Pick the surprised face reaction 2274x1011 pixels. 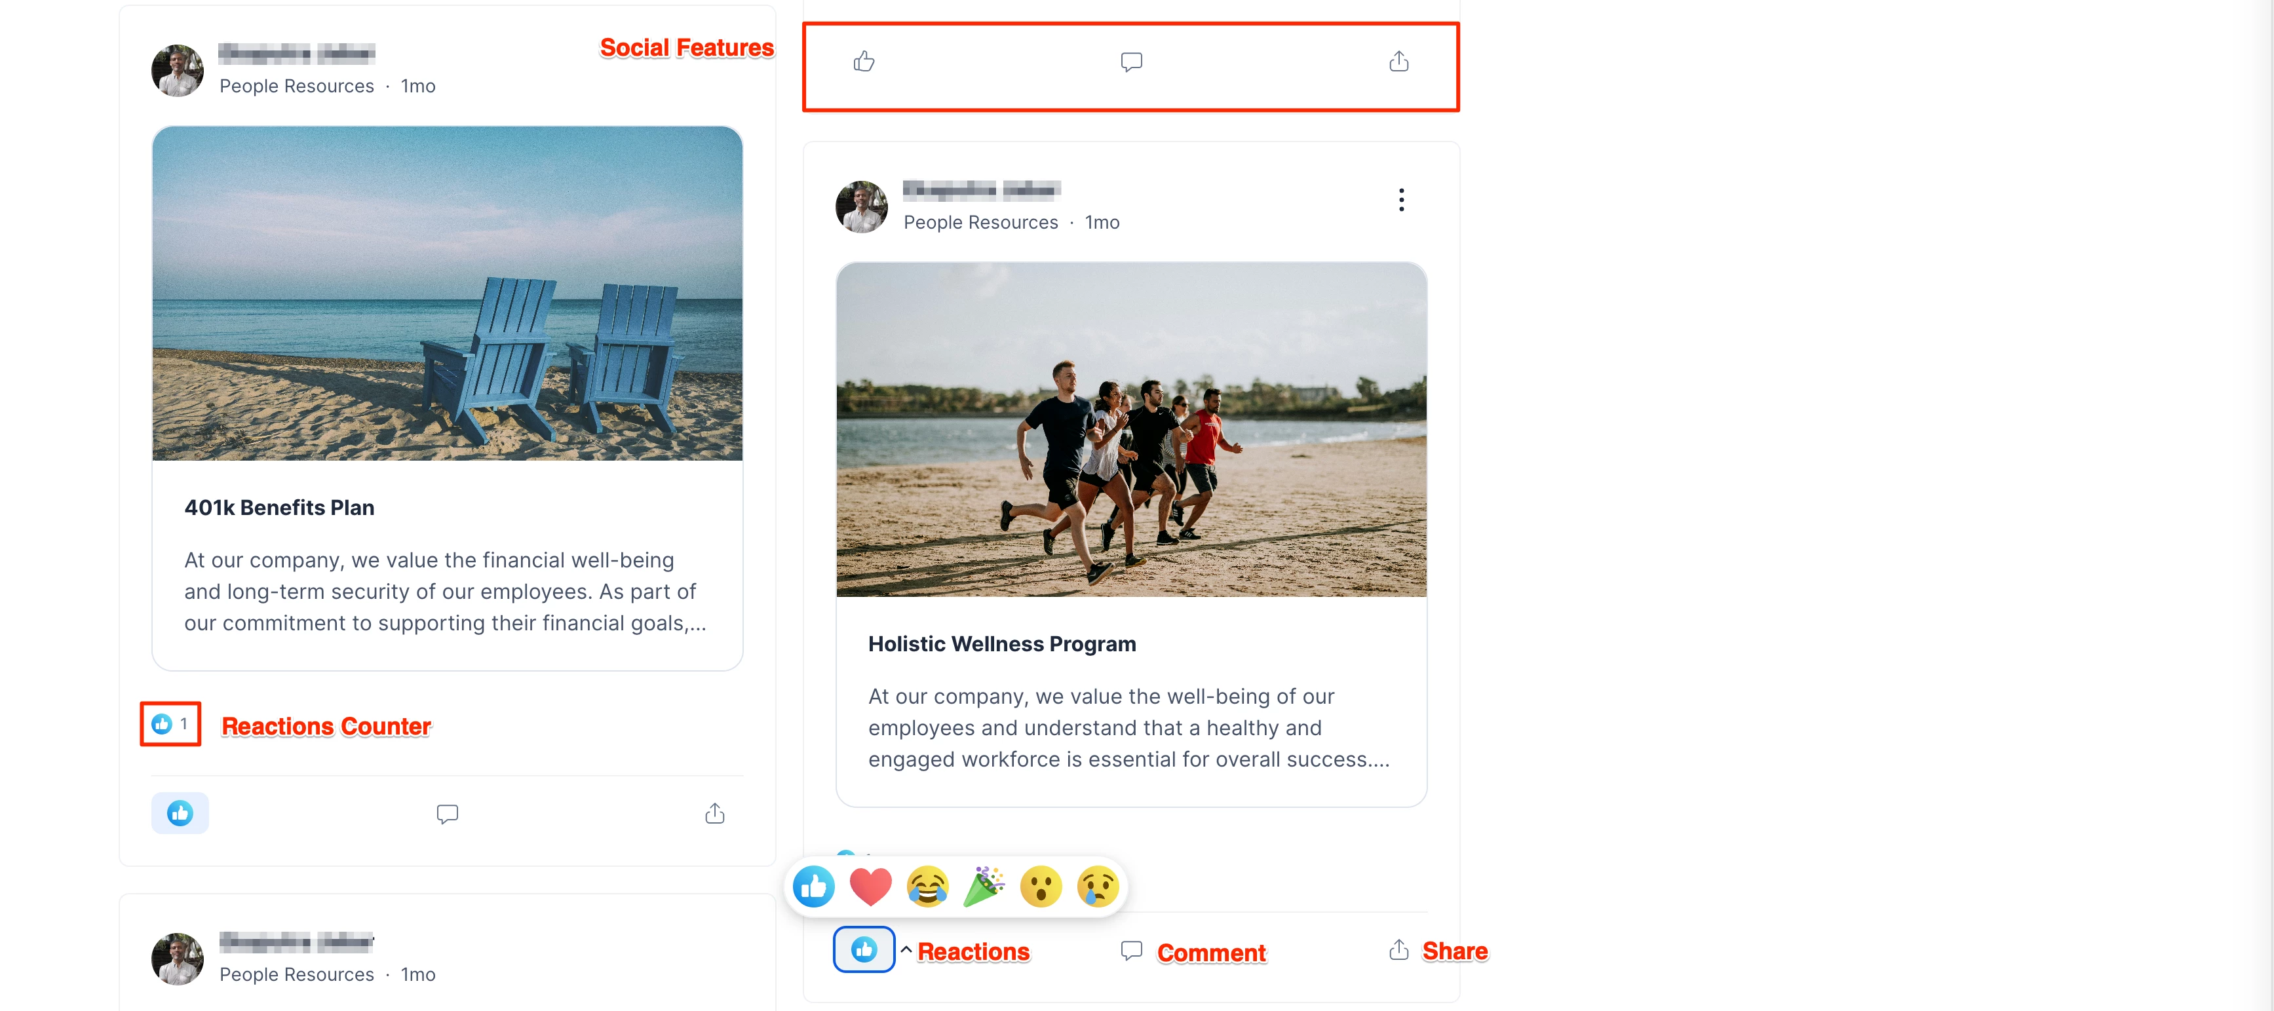click(1041, 887)
